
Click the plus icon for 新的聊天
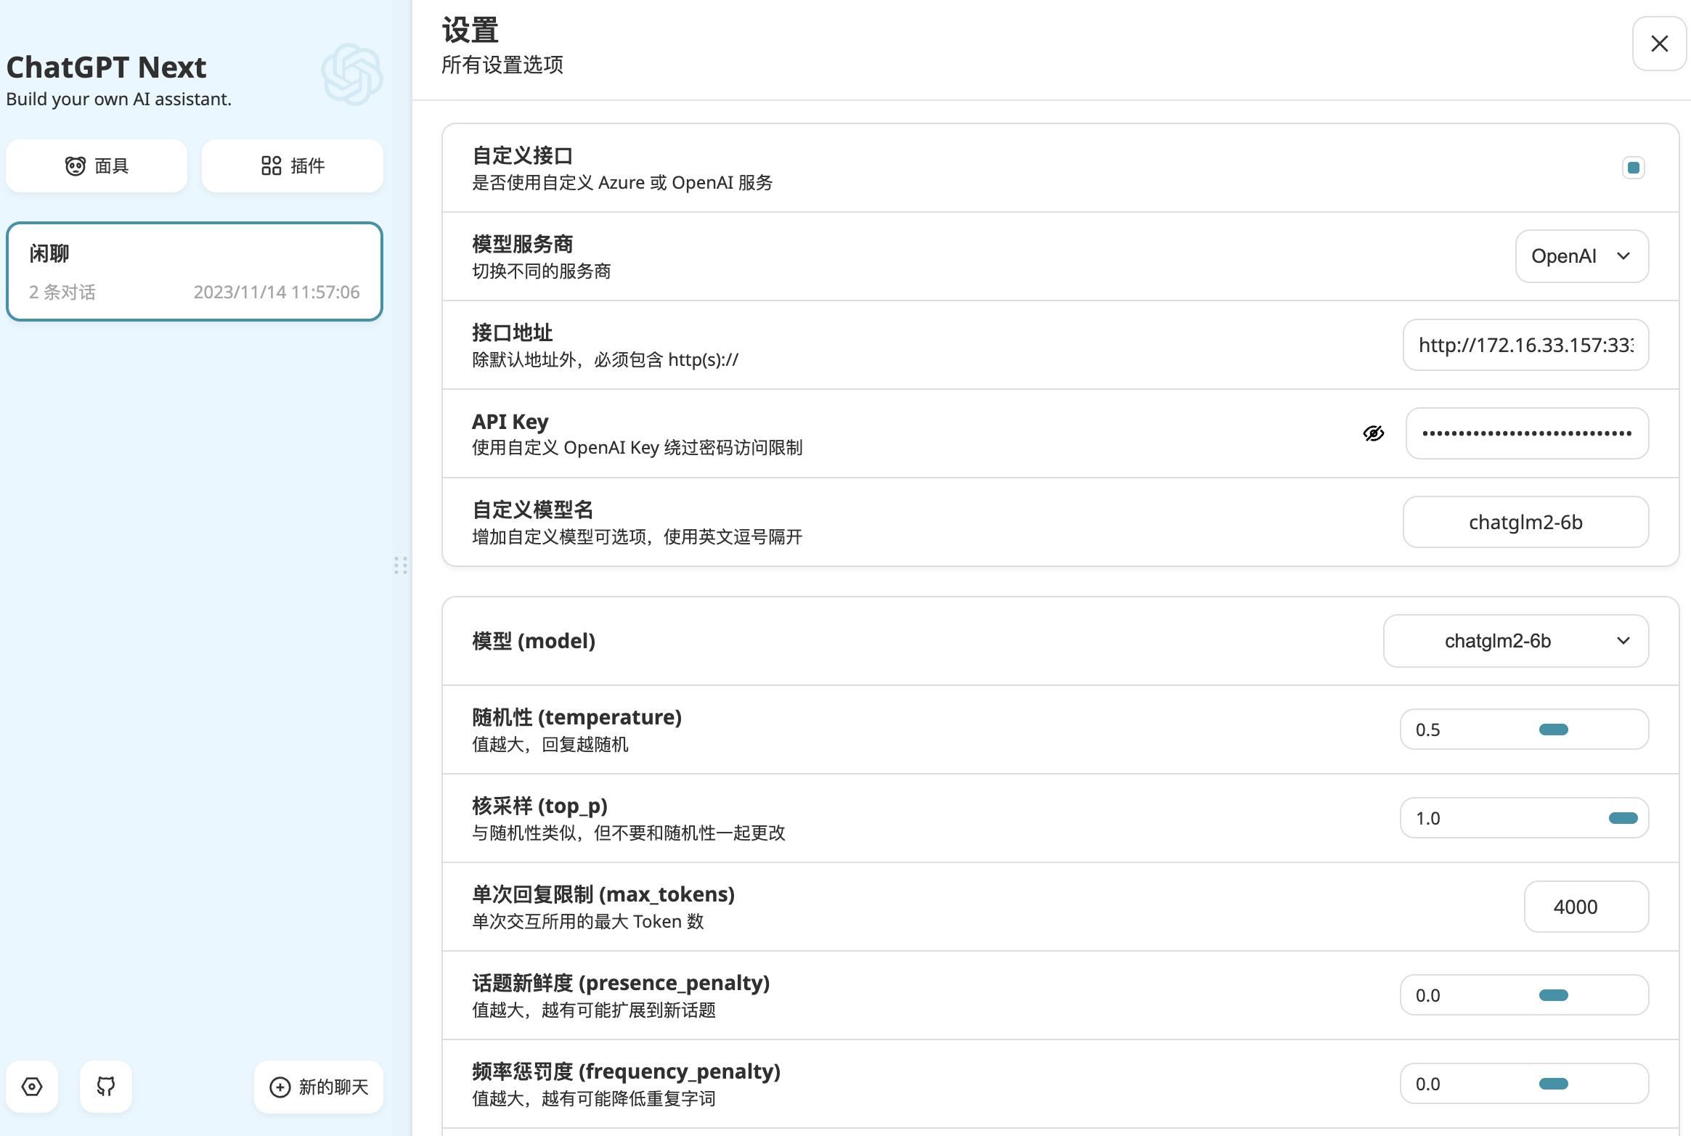280,1087
